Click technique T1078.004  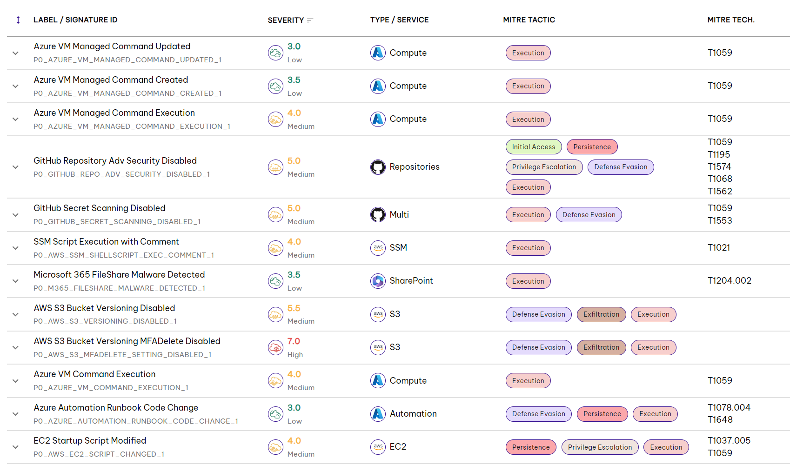pyautogui.click(x=729, y=408)
